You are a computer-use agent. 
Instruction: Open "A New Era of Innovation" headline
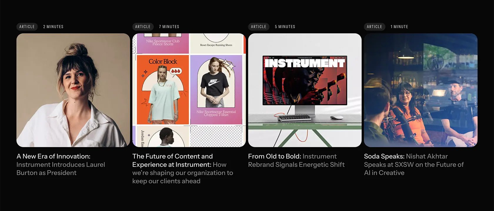[x=54, y=156]
